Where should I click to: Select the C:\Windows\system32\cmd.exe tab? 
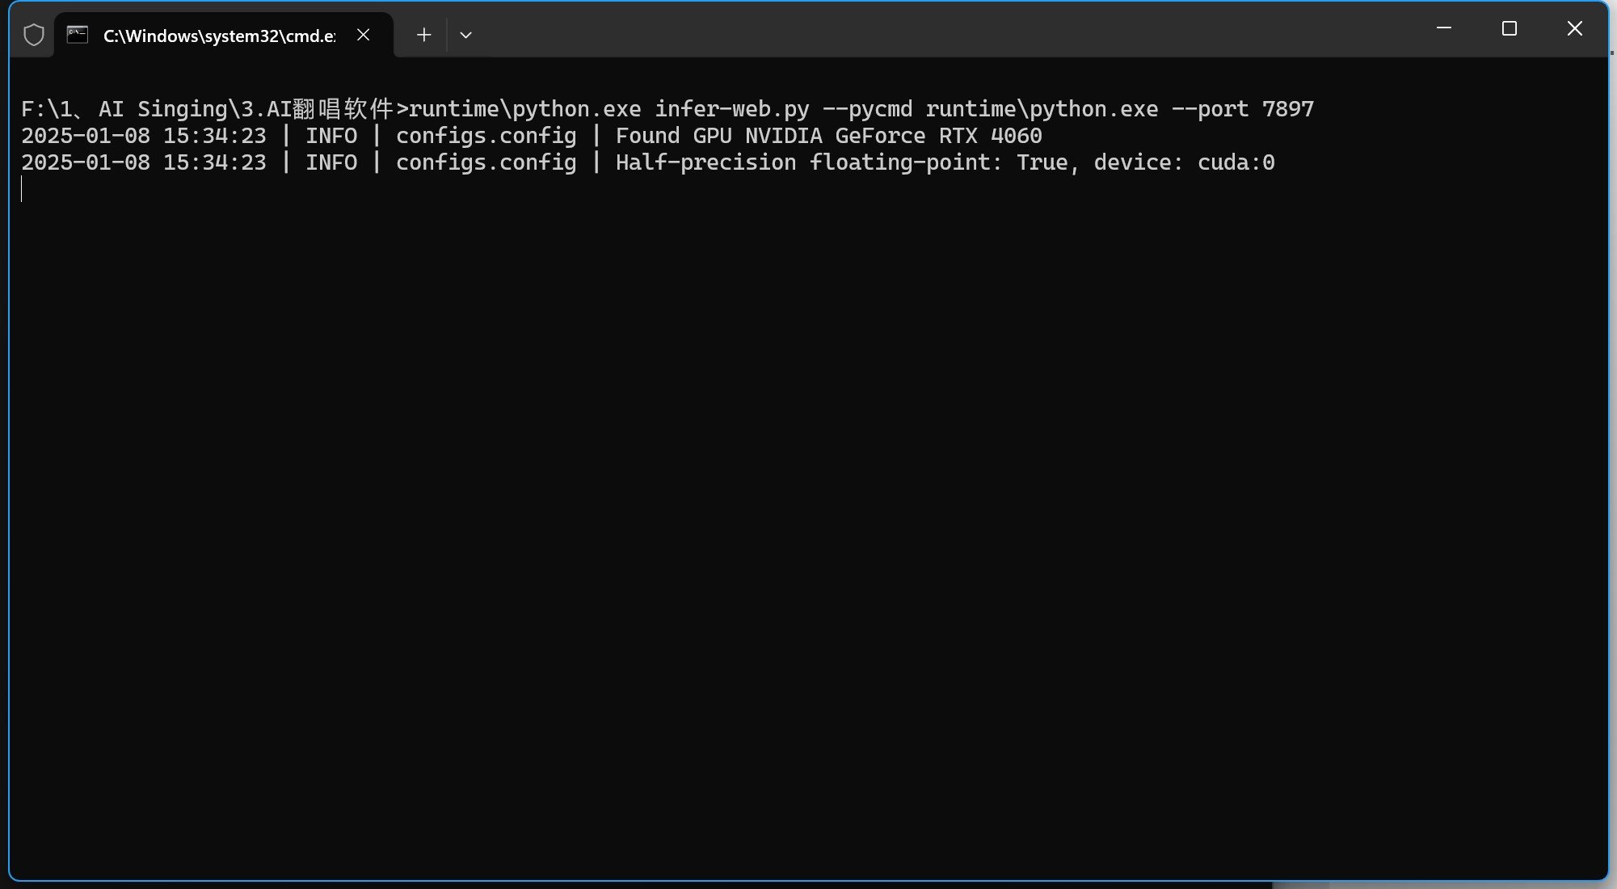219,36
